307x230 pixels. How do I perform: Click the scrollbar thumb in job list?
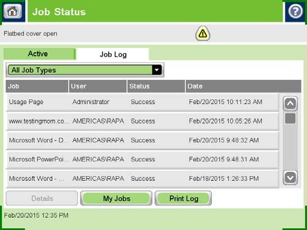(290, 118)
